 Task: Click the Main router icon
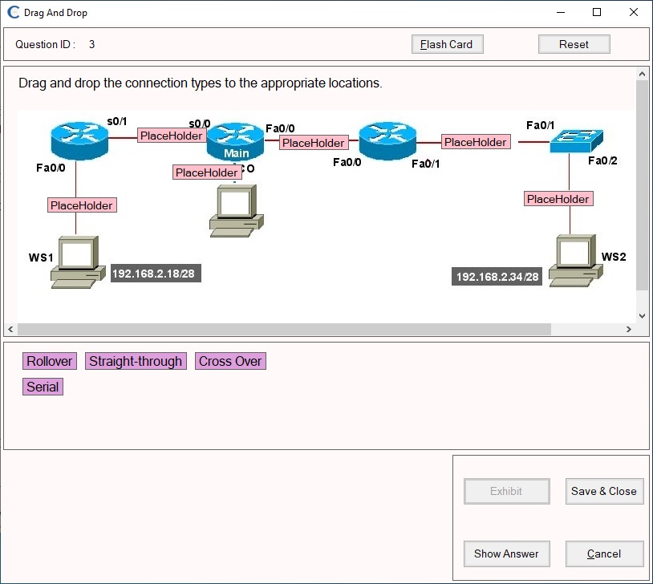234,139
